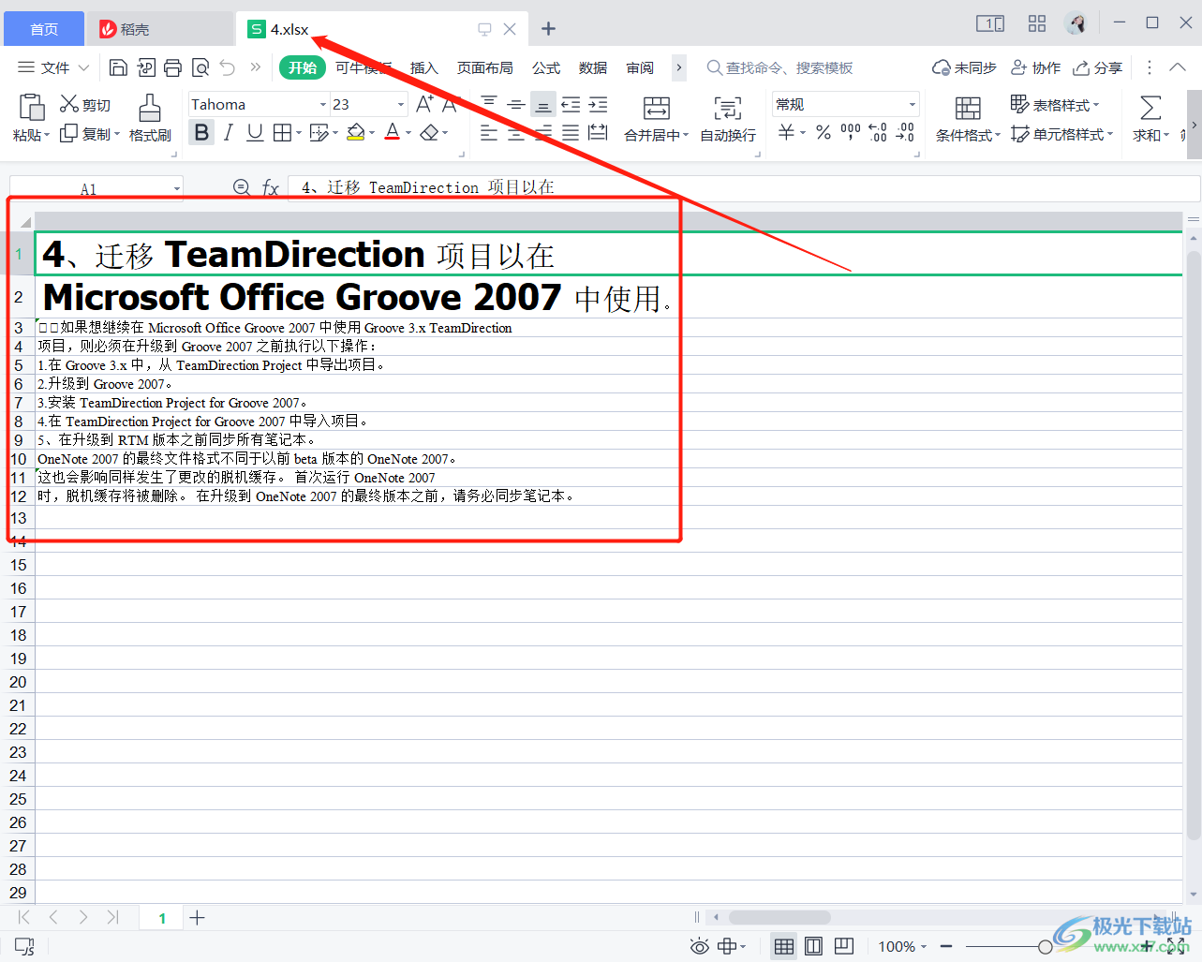Expand the 合并居中 merge dropdown arrow
This screenshot has width=1202, height=962.
(686, 135)
